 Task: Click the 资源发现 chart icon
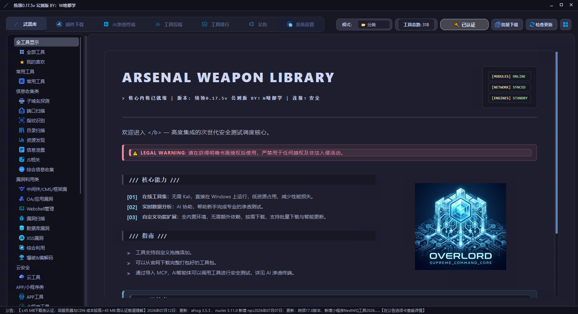(22, 140)
